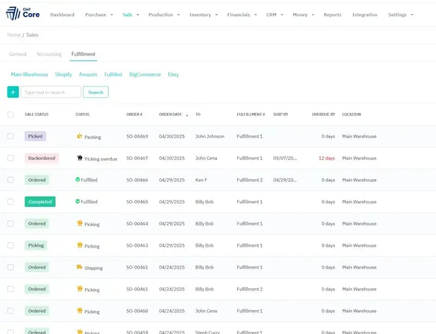Check the box in the Shipping row

pyautogui.click(x=10, y=267)
